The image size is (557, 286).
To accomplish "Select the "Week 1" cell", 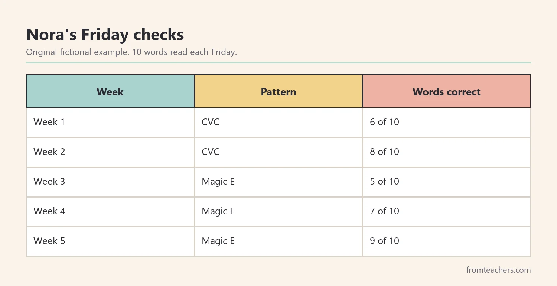I will tap(110, 122).
